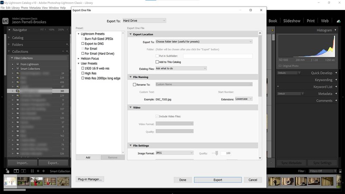Click the Smart Collections set icon
Image resolution: width=345 pixels, height=194 pixels.
[x=18, y=69]
